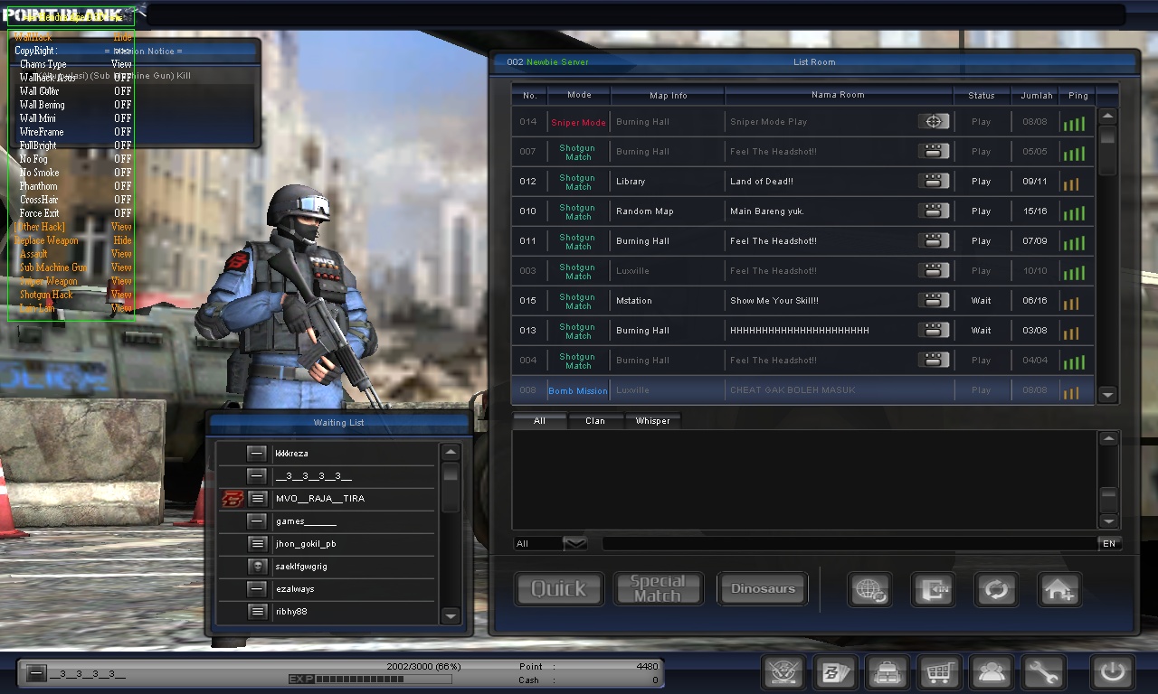Open the mission cards icon
Image resolution: width=1158 pixels, height=694 pixels.
835,673
